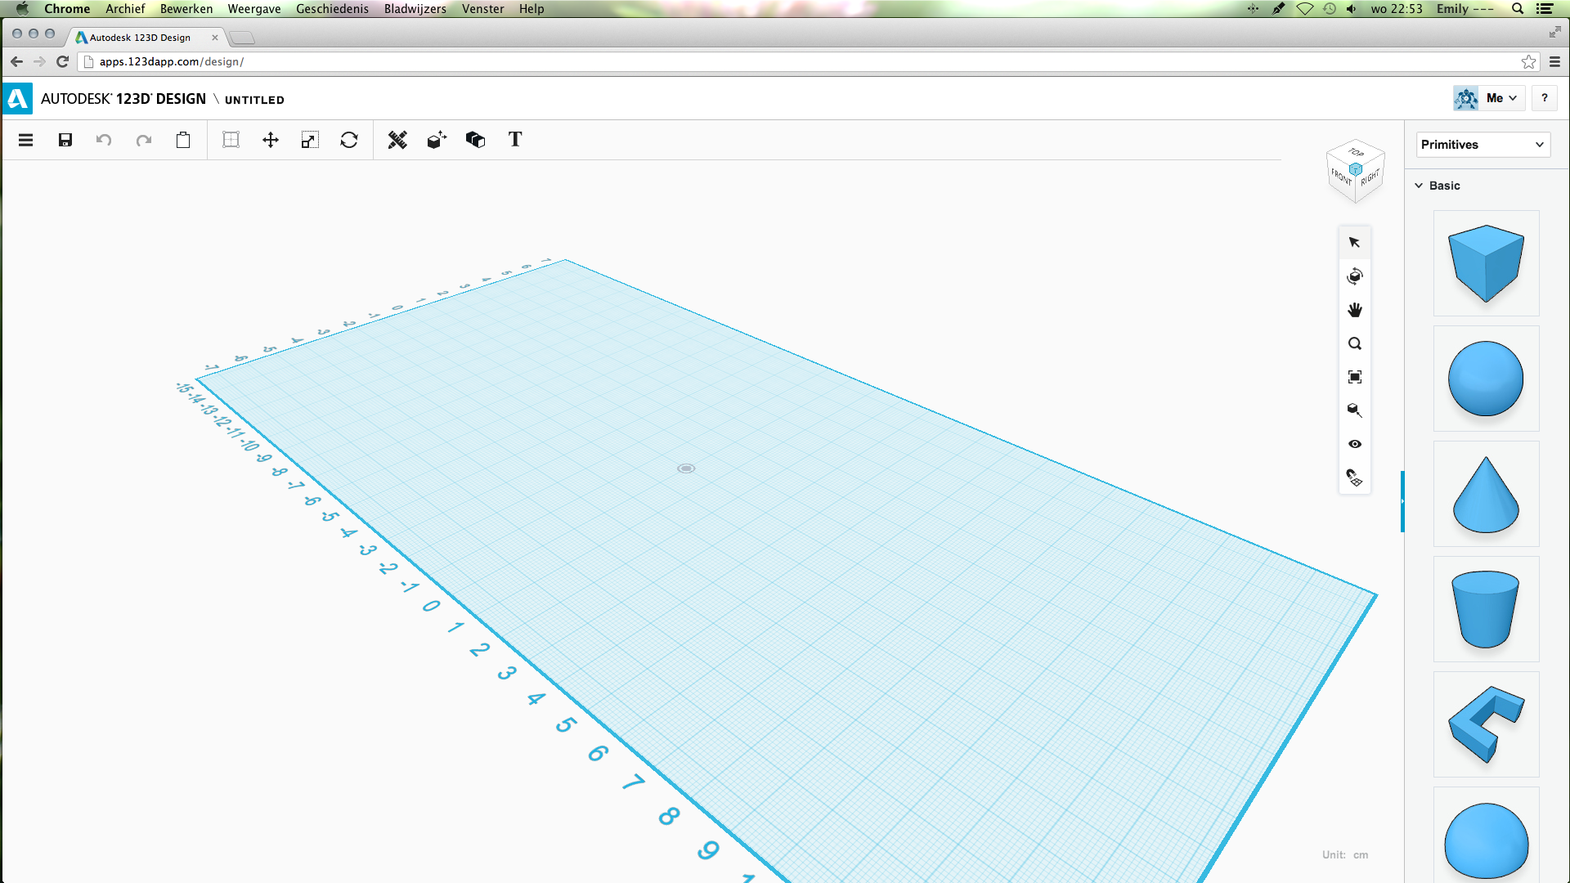Click the address bar URL
The width and height of the screenshot is (1570, 883).
tap(171, 61)
